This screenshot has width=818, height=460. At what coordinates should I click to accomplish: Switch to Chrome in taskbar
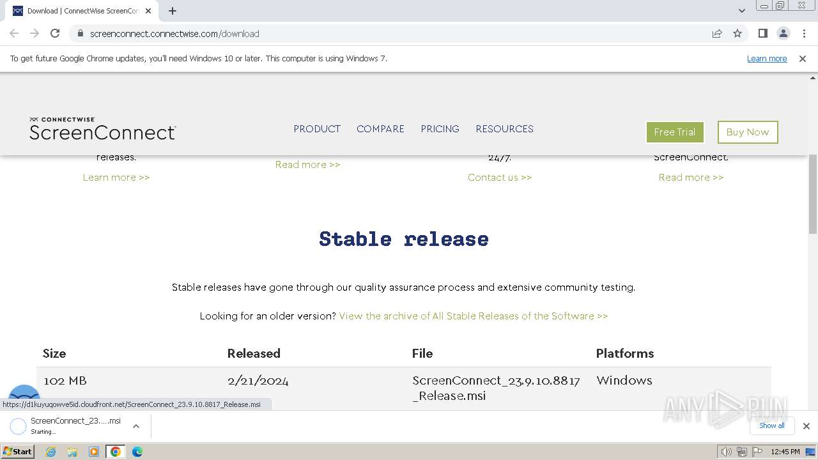click(116, 452)
